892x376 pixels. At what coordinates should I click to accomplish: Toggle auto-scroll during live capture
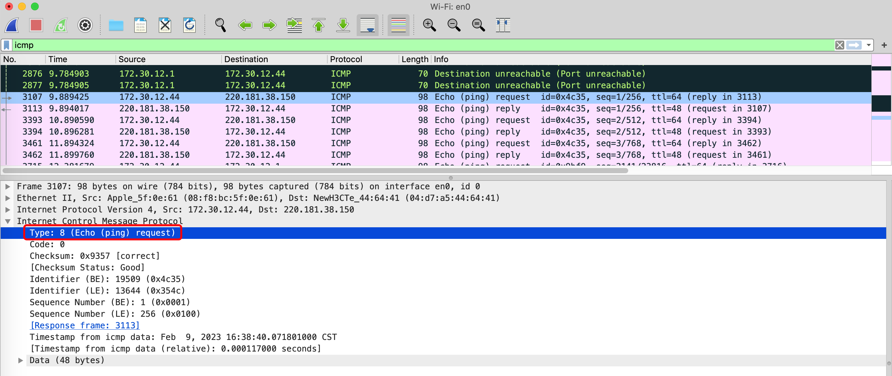pos(367,25)
